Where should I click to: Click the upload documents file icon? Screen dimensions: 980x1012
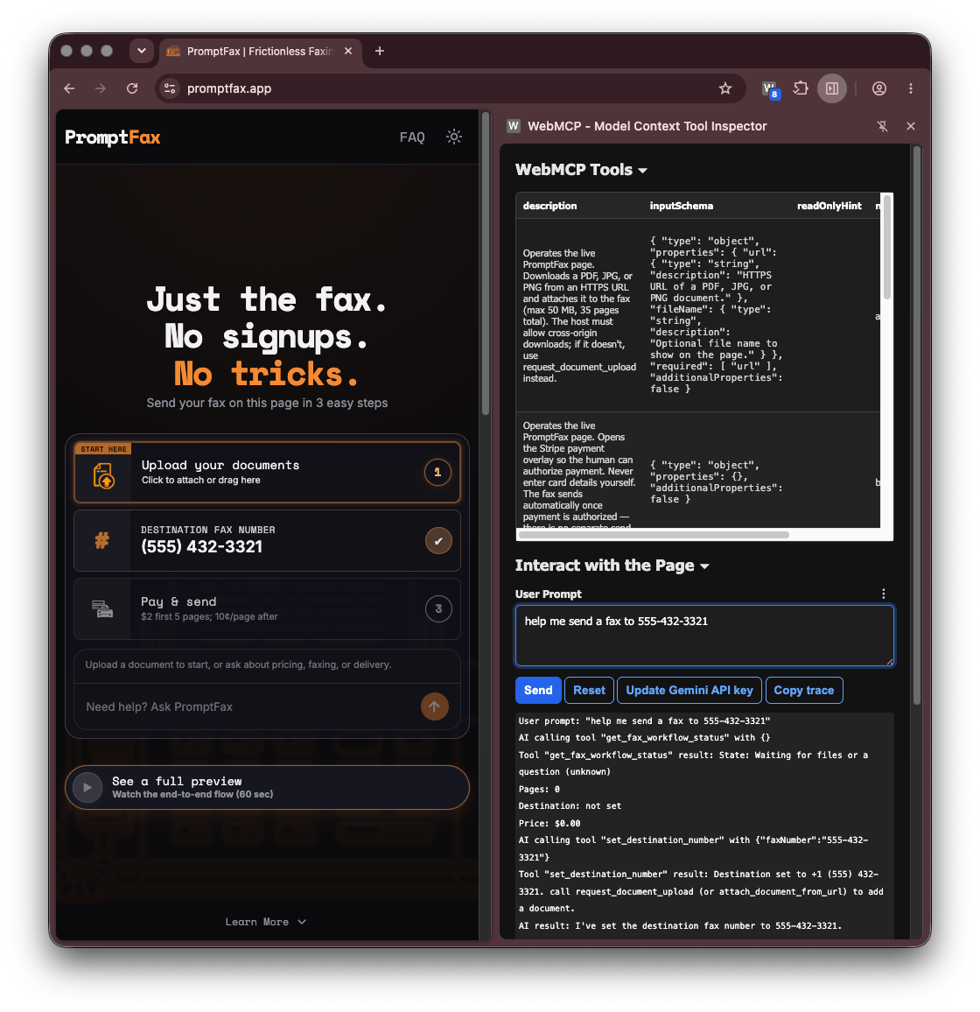(x=103, y=477)
